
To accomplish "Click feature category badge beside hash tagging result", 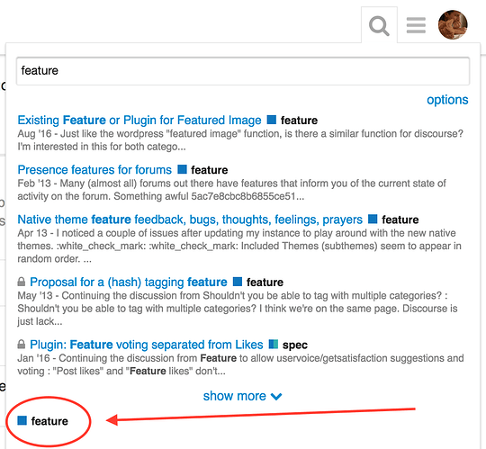I will pyautogui.click(x=258, y=283).
